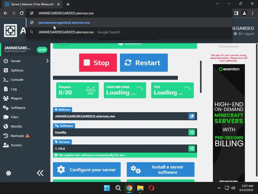258x194 pixels.
Task: Open the Options page
Action: pos(17,70)
